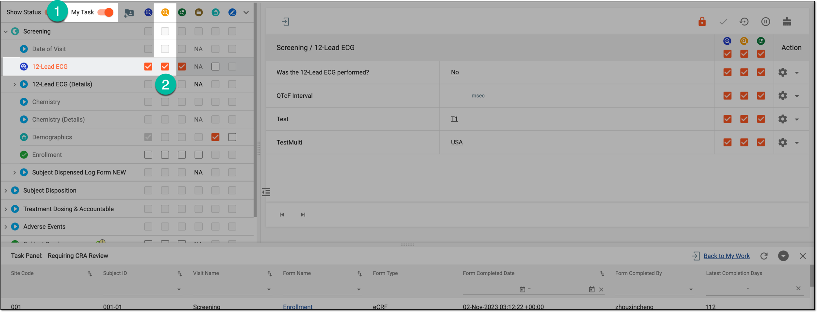
Task: Check first checkbox in Enrollment row
Action: click(148, 155)
